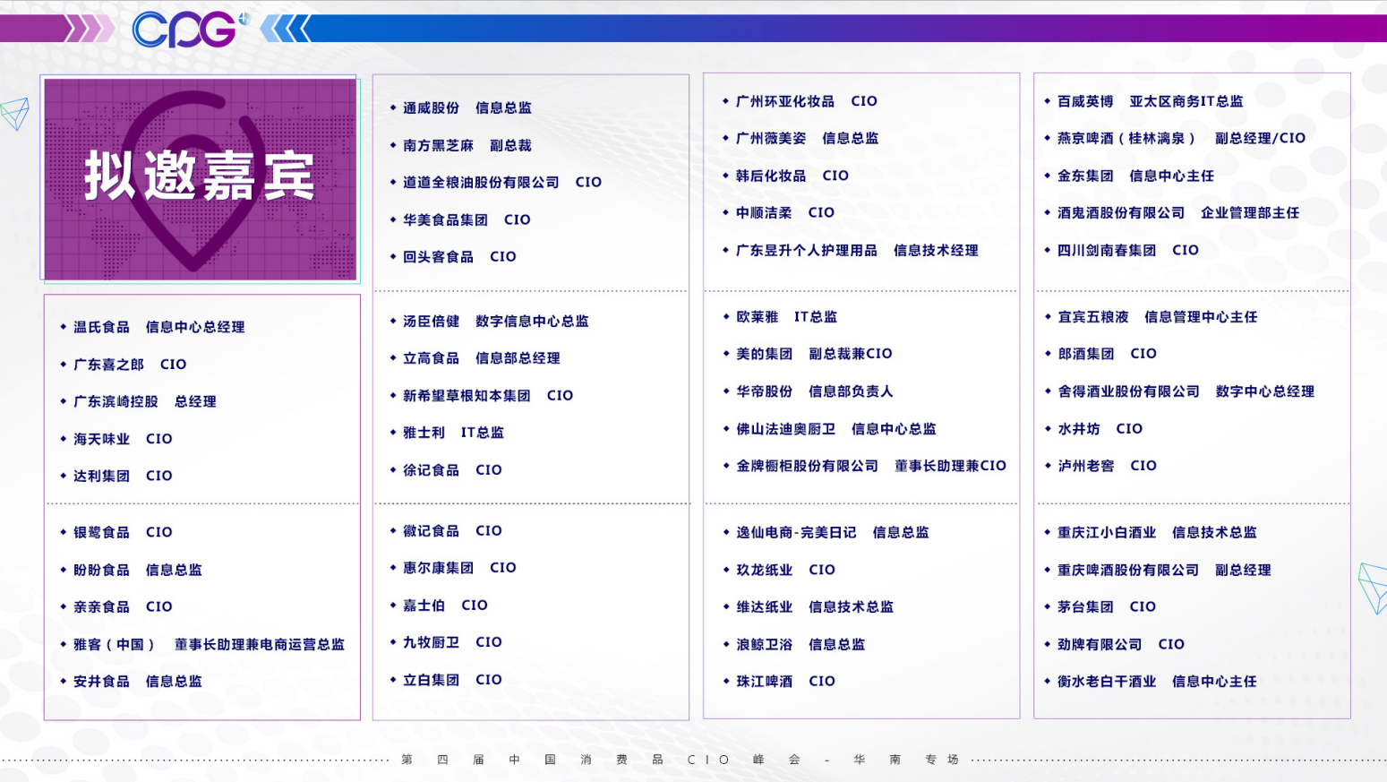Select the 金东集团 信息中心主任 entry
1387x782 pixels.
[x=1136, y=176]
